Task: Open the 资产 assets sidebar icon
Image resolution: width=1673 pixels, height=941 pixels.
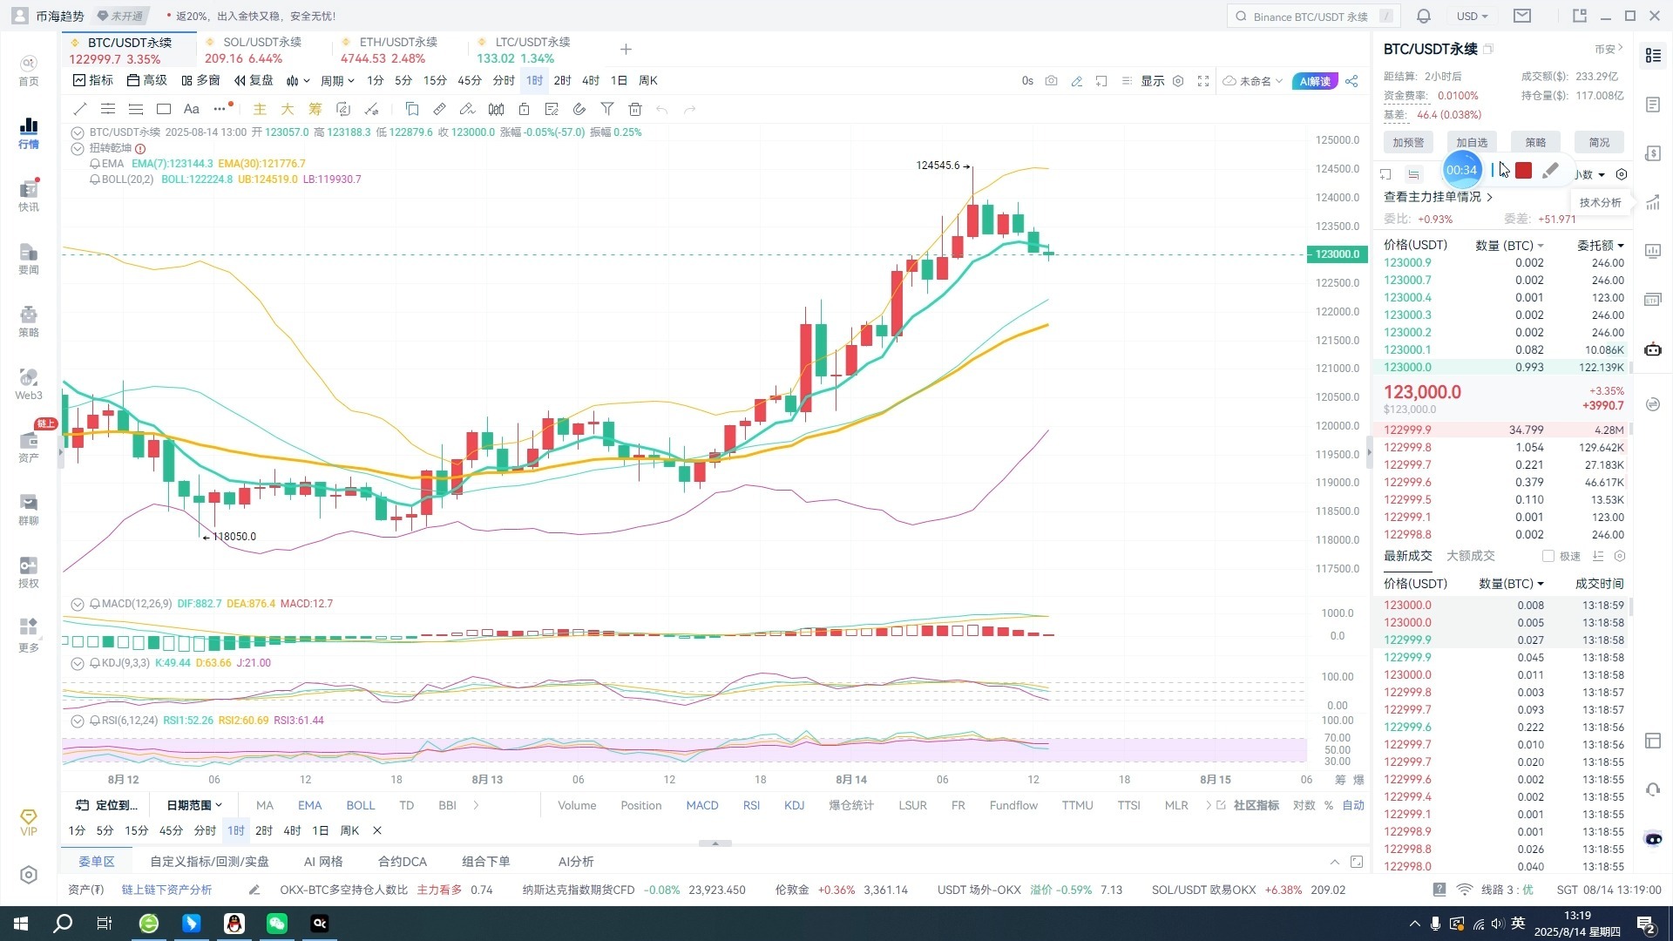Action: point(29,446)
